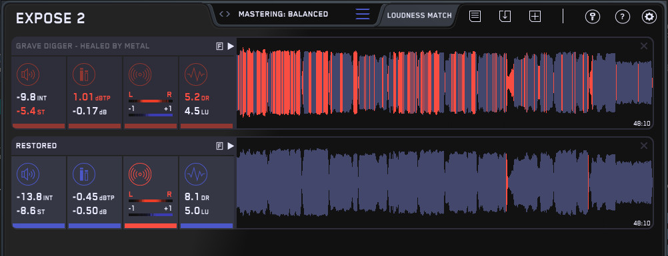Click the -9.8 INT loudness value

coord(31,98)
